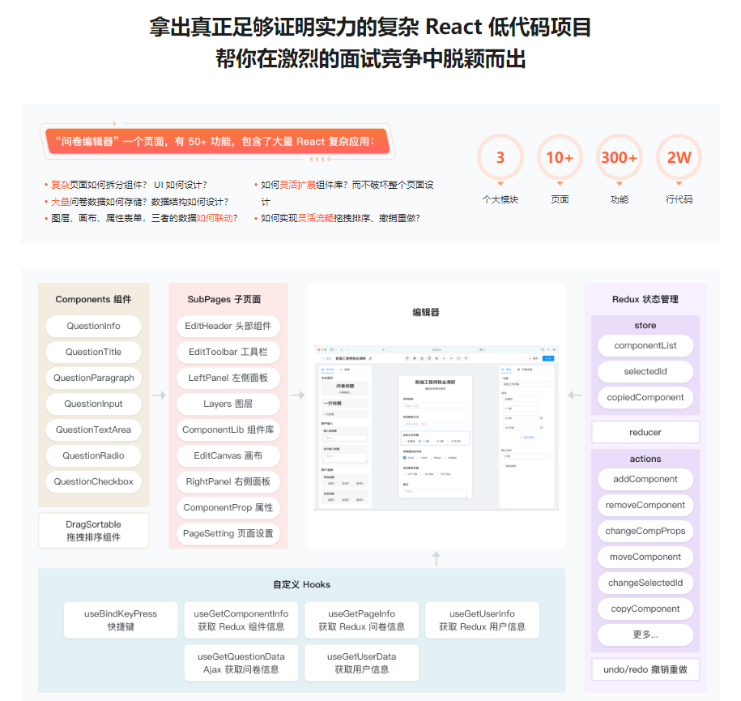Click the redo icon in the editor toolbar
The image size is (741, 701).
pyautogui.click(x=466, y=358)
